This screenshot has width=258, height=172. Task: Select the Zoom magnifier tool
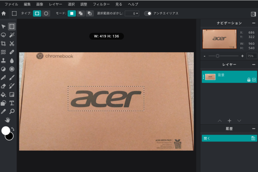pyautogui.click(x=12, y=112)
